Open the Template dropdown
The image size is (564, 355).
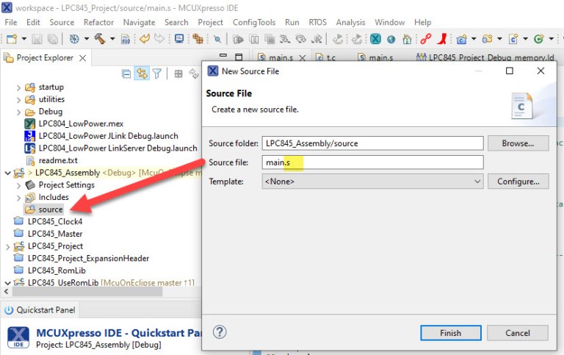[x=372, y=181]
